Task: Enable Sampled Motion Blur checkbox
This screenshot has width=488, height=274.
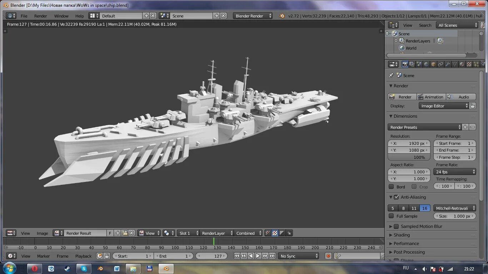Action: coord(396,226)
